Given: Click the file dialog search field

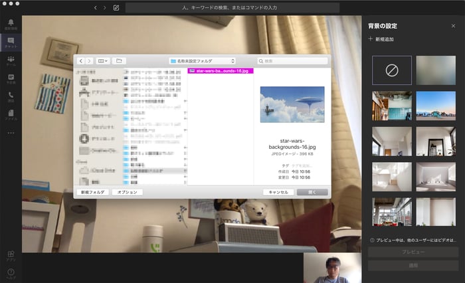Looking at the screenshot, I should [292, 60].
